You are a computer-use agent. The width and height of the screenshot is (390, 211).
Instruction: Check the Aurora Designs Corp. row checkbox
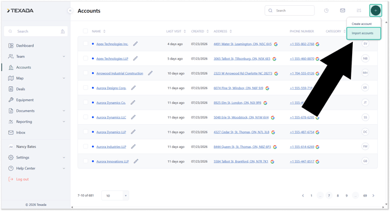point(86,87)
